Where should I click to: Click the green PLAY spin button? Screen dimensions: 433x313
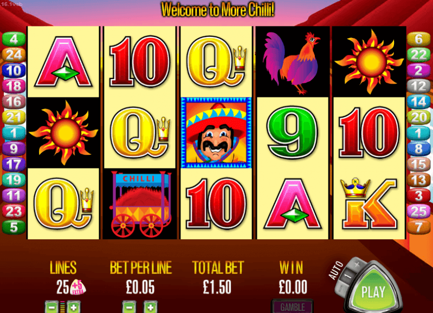[373, 291]
